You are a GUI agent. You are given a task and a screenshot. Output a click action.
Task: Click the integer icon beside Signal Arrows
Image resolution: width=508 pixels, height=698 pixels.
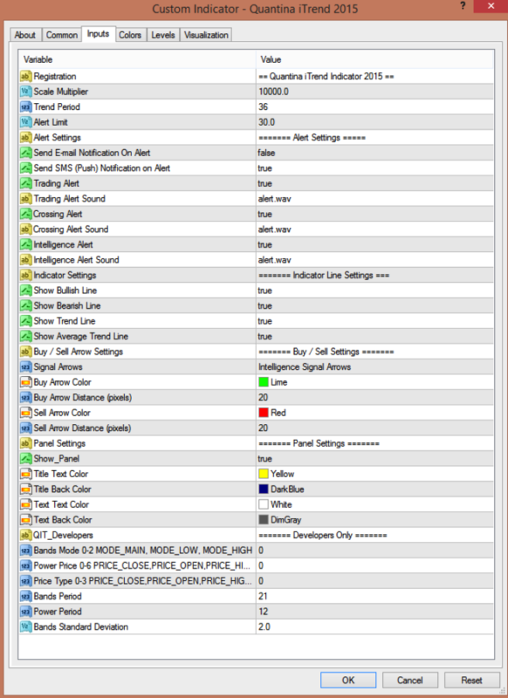pos(26,367)
